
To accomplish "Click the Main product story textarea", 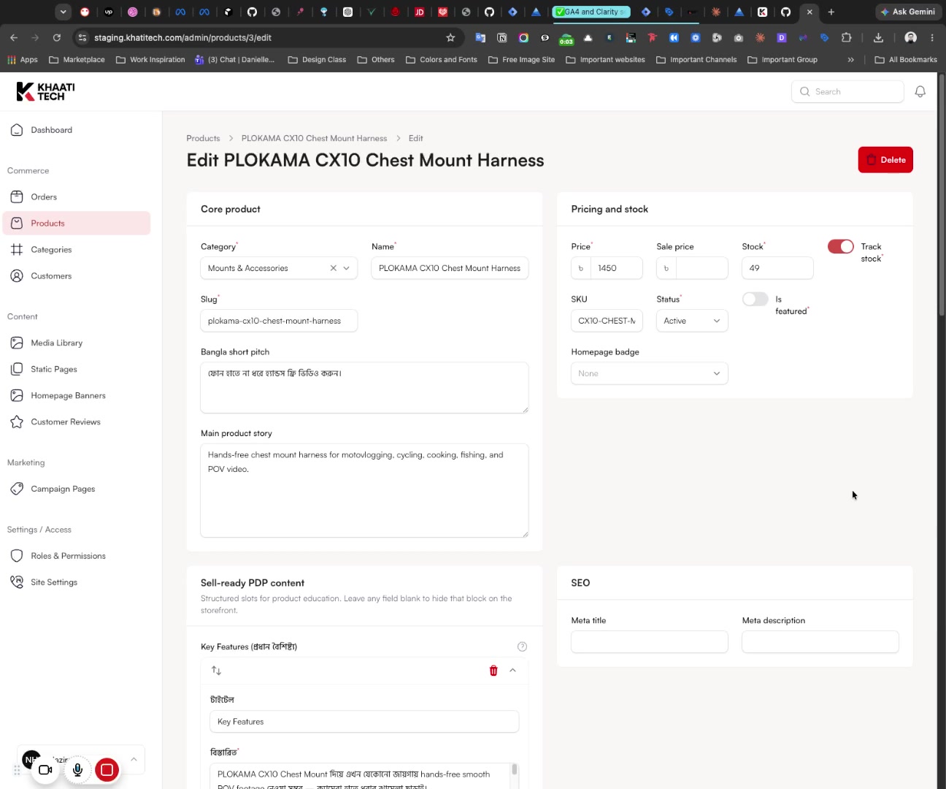I will pyautogui.click(x=364, y=490).
